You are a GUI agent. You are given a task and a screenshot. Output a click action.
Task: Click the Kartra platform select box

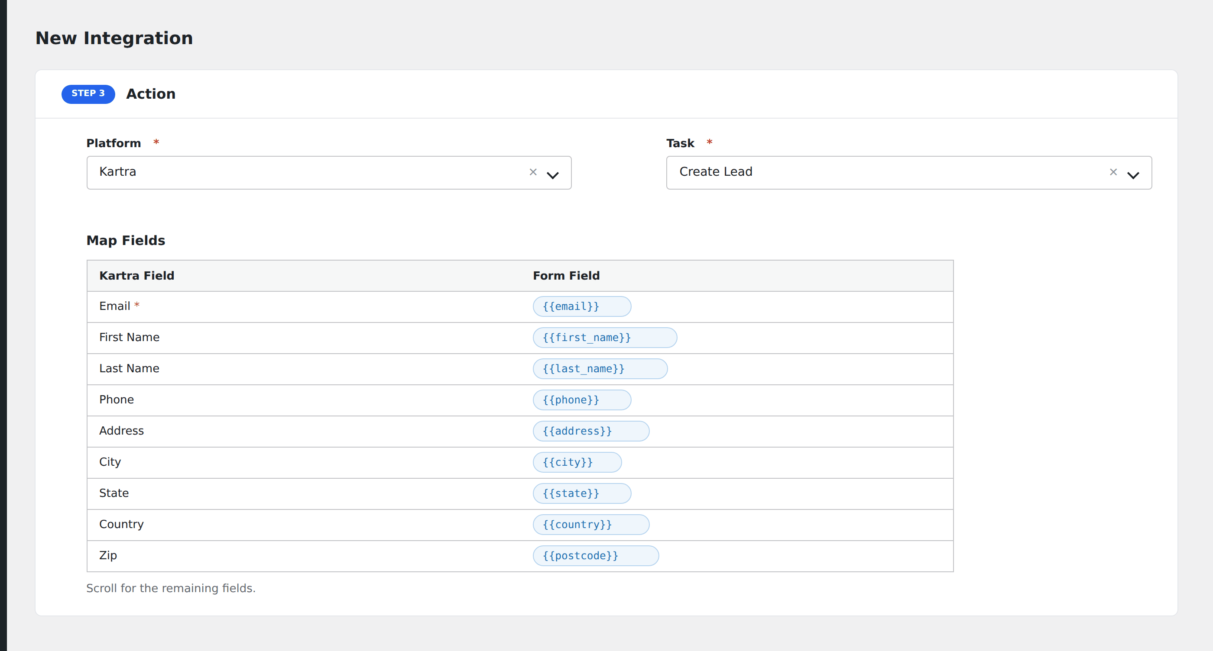coord(329,173)
